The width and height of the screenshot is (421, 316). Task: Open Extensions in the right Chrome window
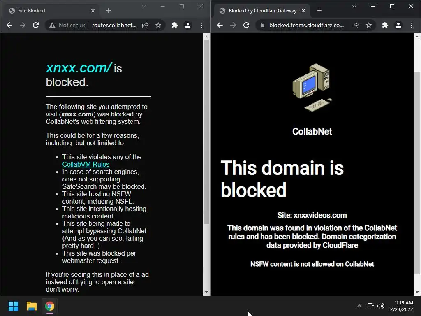[385, 25]
